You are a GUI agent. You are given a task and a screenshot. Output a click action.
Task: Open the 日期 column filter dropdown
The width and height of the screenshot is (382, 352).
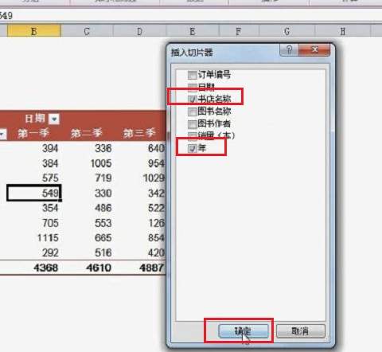pyautogui.click(x=54, y=119)
